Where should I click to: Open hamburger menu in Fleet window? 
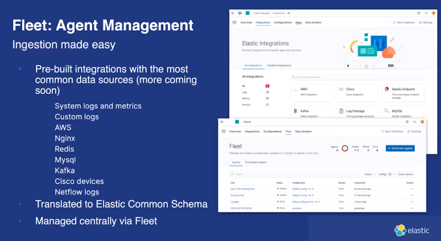[222, 122]
